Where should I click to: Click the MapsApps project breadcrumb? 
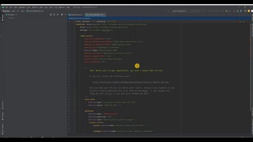coord(6,11)
